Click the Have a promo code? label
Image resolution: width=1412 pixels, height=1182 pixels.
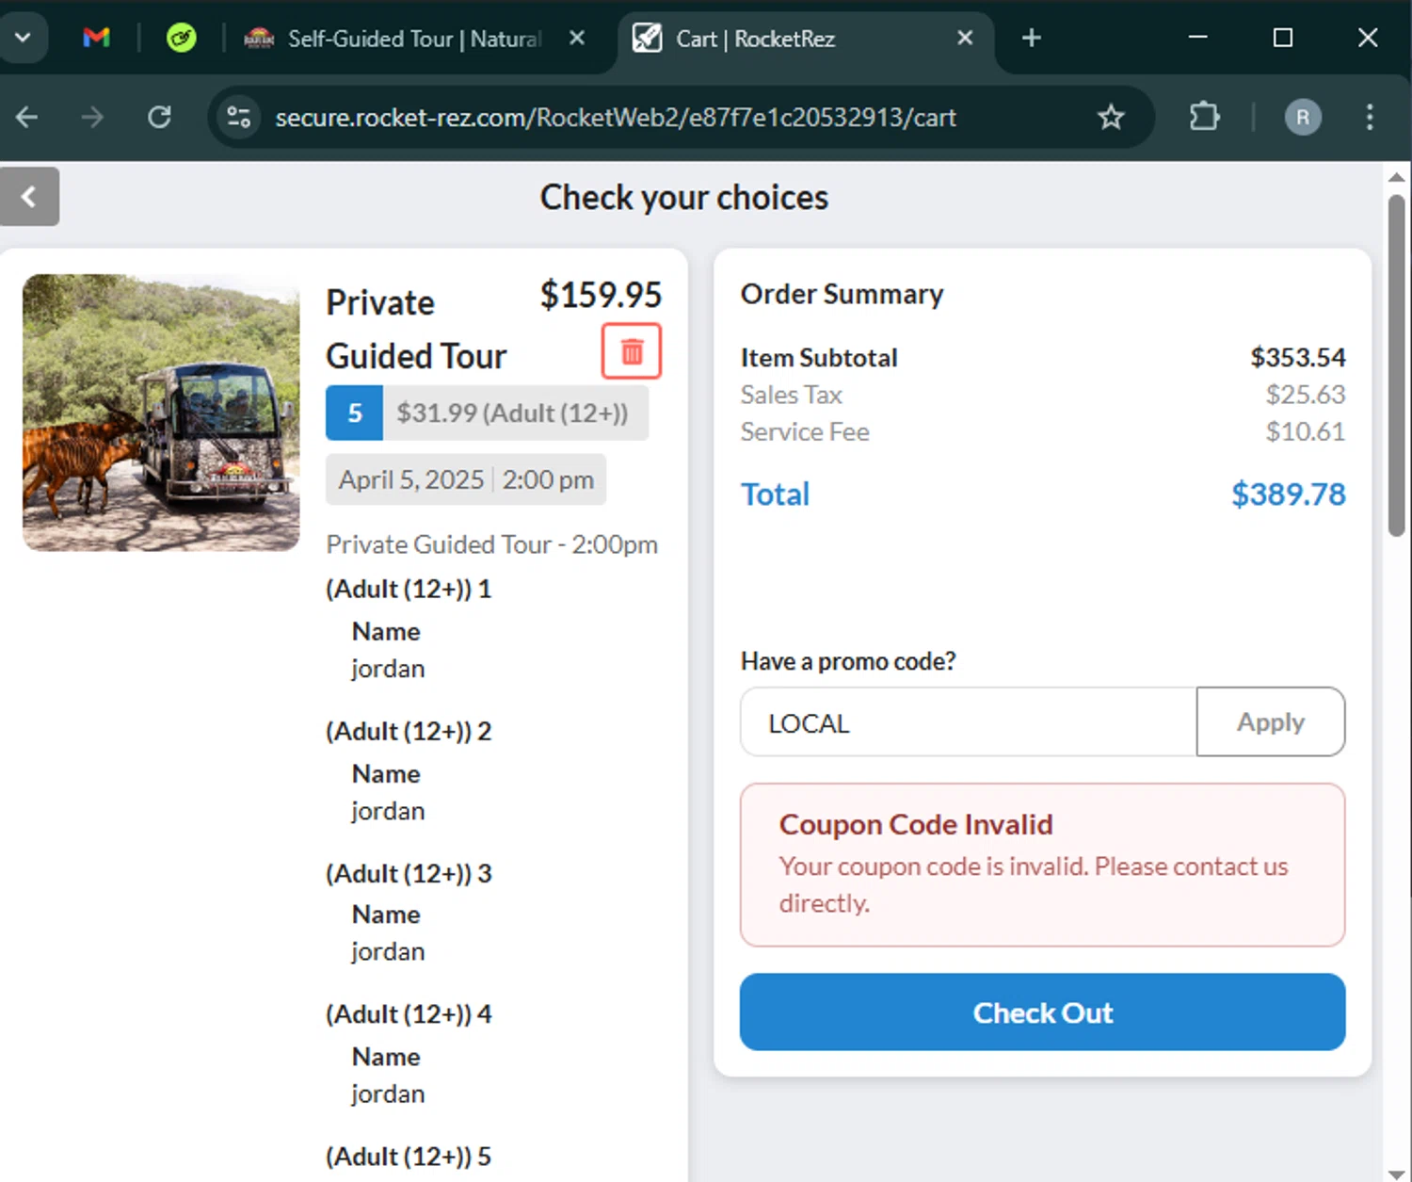[x=848, y=661]
